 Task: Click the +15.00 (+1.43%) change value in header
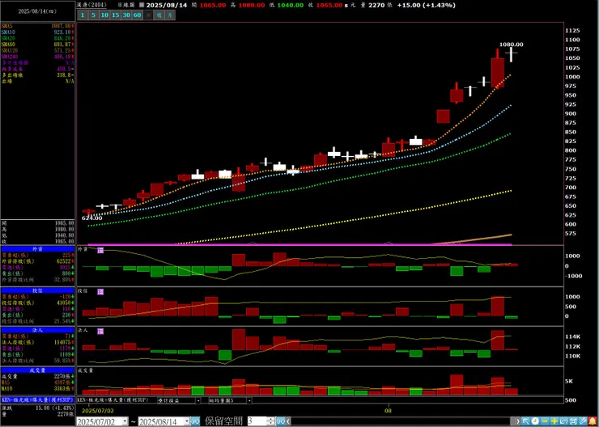click(426, 6)
